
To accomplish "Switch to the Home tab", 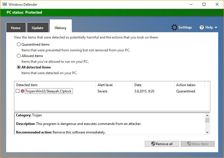I will point(16,27).
